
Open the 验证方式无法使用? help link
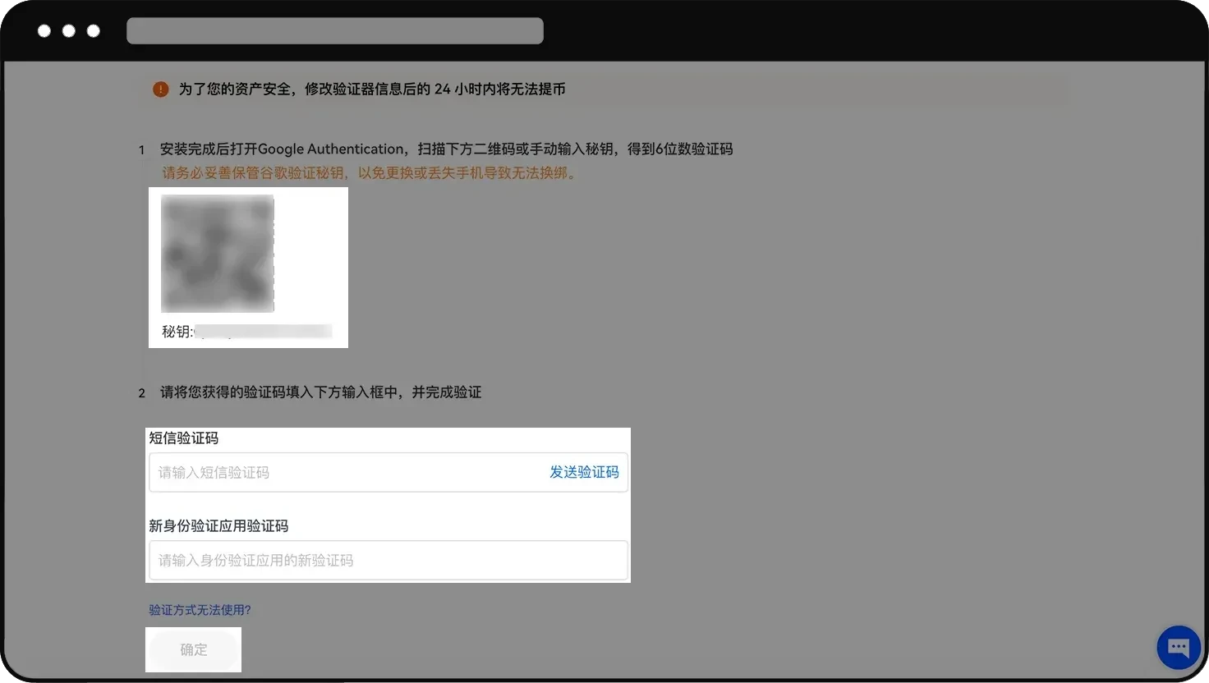(200, 610)
